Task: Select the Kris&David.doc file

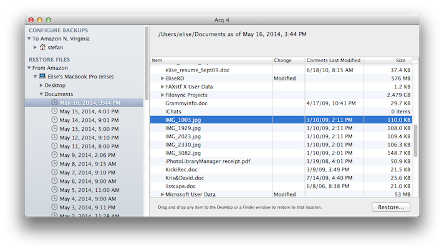Action: click(281, 178)
